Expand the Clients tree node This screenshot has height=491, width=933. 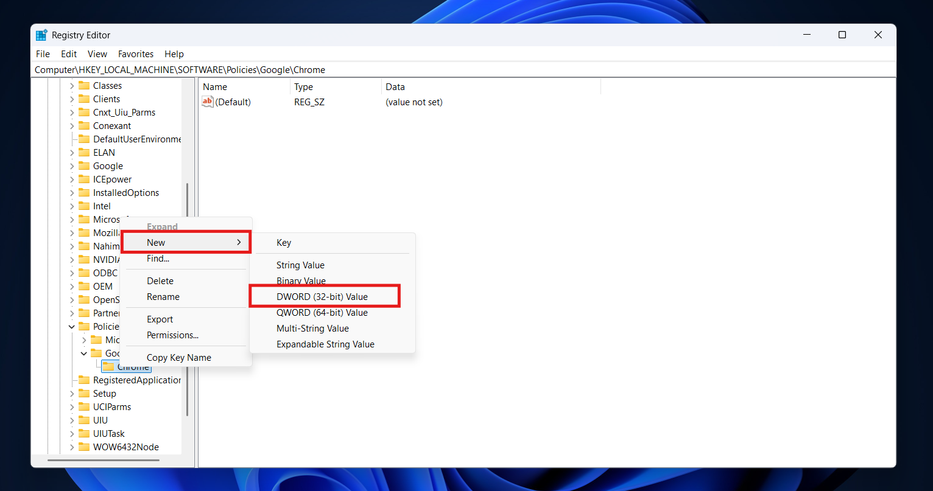pyautogui.click(x=72, y=99)
